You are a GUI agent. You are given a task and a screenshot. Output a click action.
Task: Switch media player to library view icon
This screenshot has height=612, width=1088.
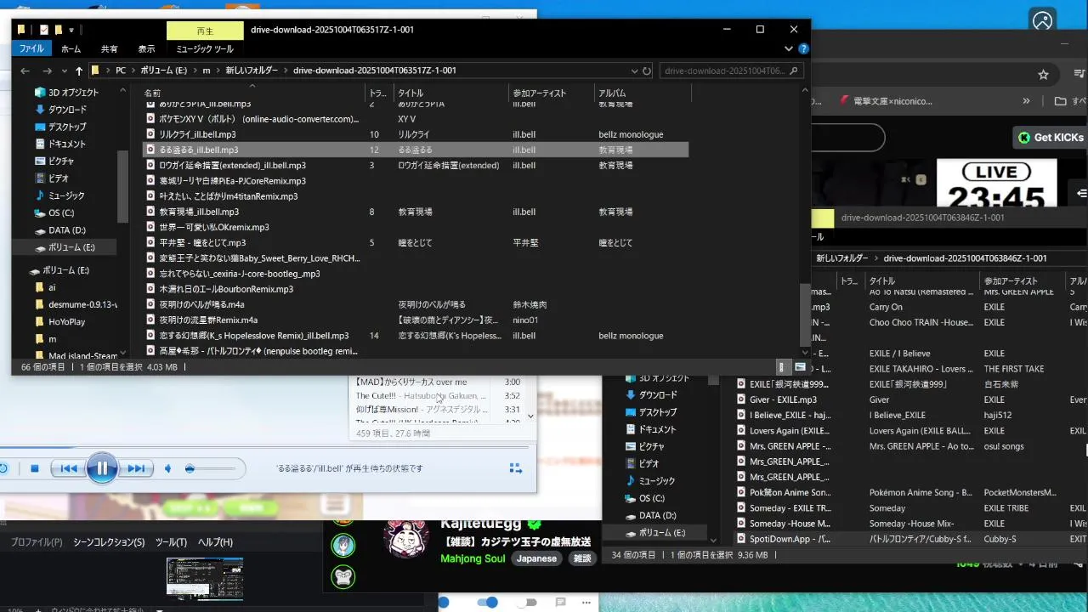[515, 468]
